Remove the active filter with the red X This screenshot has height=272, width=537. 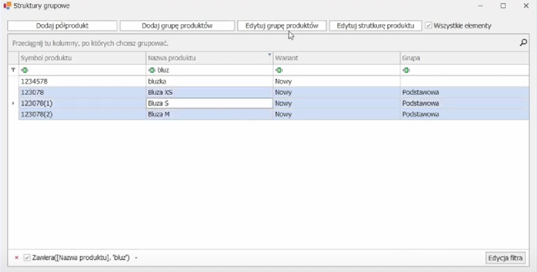[17, 258]
